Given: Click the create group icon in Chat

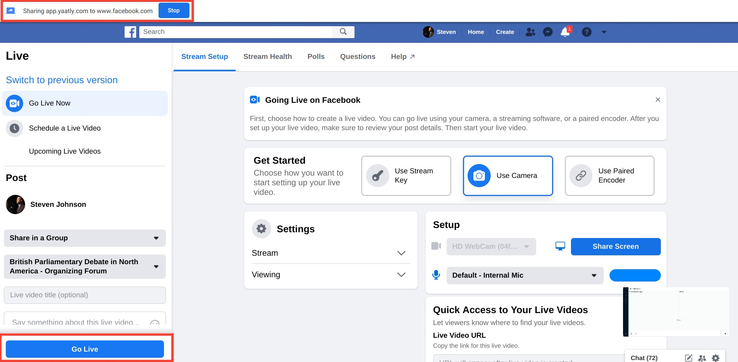Looking at the screenshot, I should point(702,358).
